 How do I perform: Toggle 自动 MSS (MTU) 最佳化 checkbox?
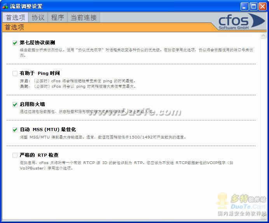pos(15,130)
